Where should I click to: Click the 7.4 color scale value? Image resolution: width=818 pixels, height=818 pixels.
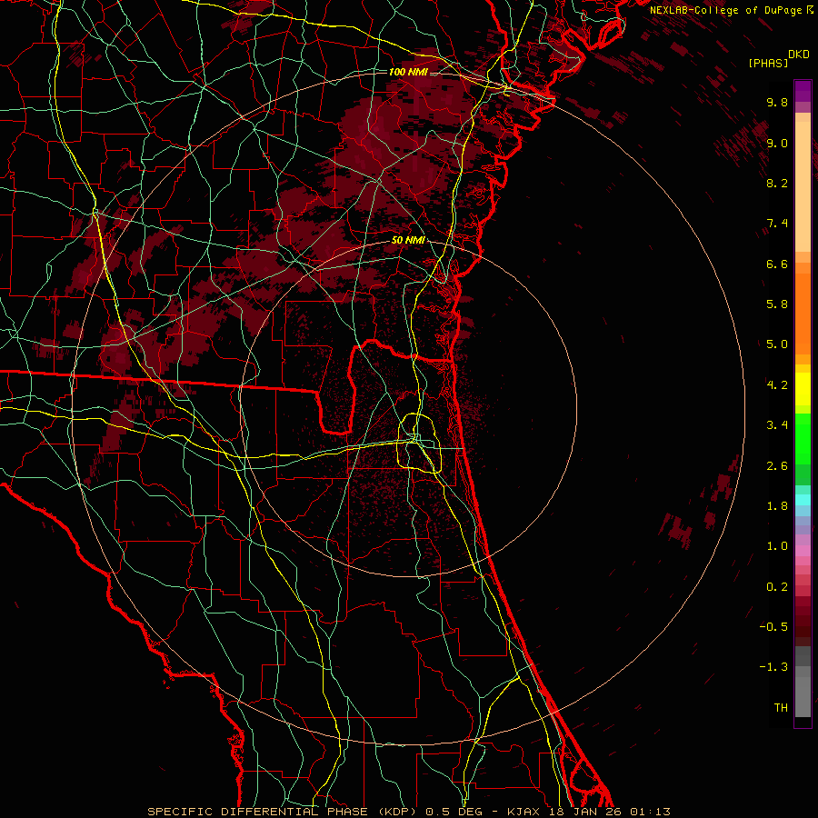(x=777, y=224)
